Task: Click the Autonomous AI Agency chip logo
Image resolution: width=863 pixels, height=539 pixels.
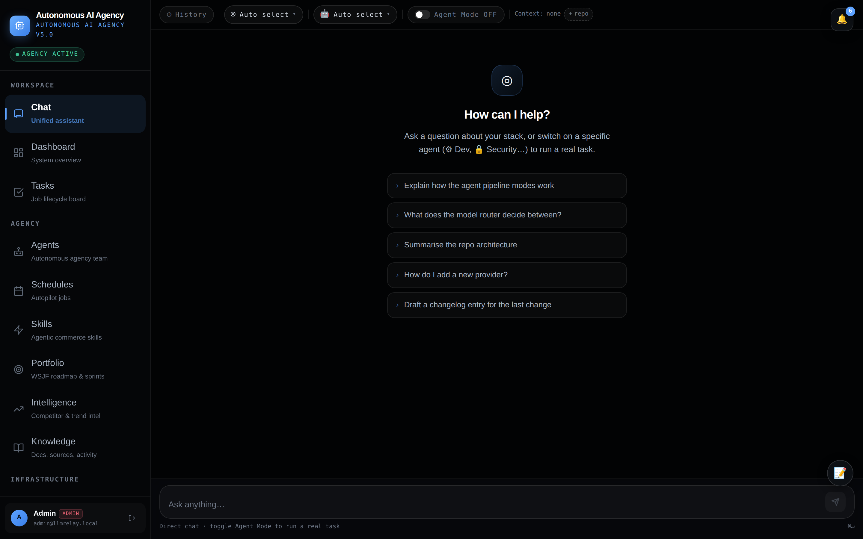Action: pos(19,26)
